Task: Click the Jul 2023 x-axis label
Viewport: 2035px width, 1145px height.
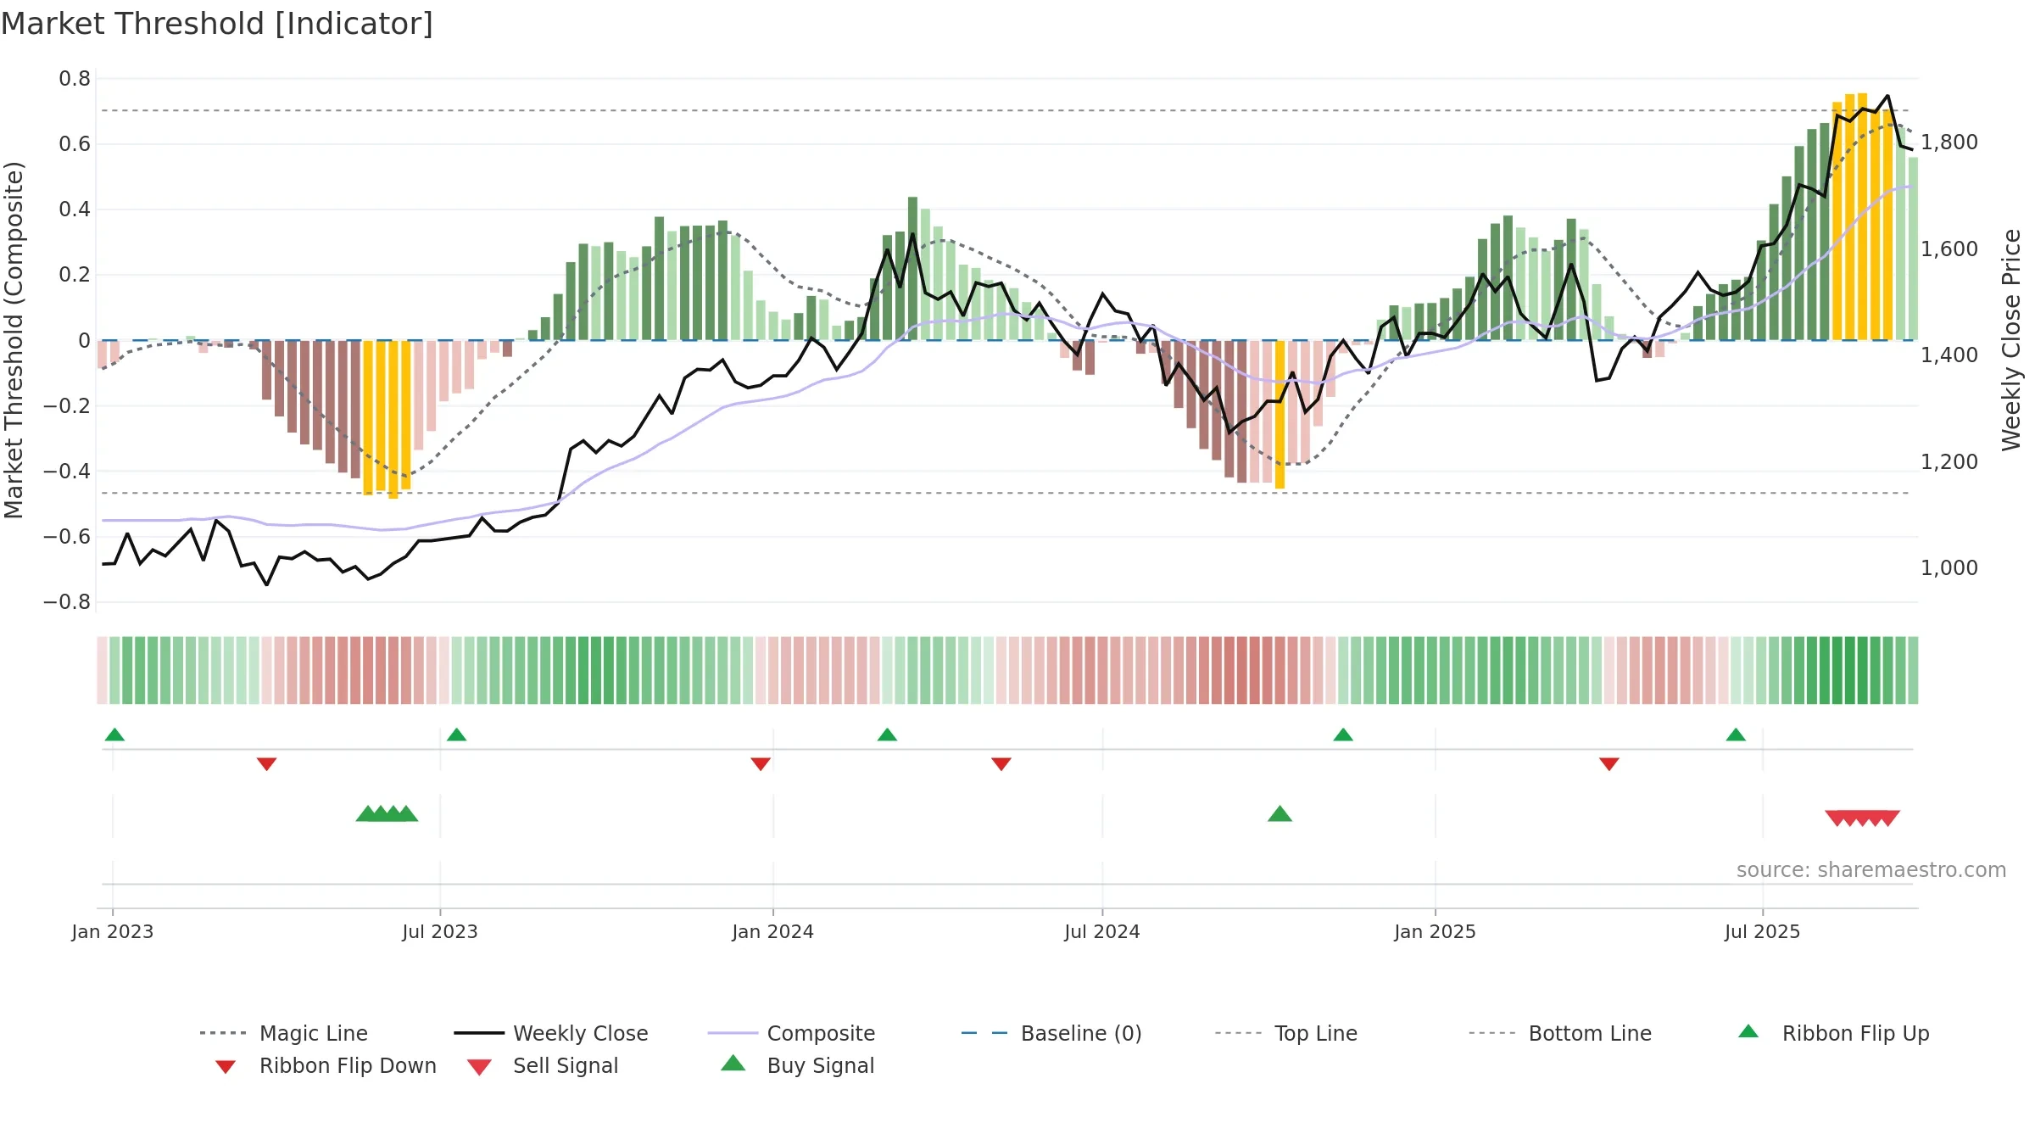Action: (x=440, y=931)
